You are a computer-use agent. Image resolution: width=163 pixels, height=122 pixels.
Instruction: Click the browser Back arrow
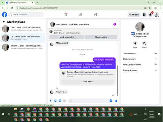[3, 8]
